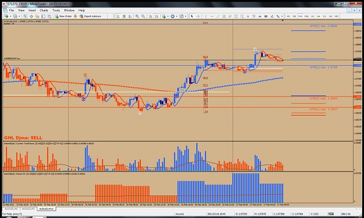Expand the Arrows dropdown arrow
The height and width of the screenshot is (218, 364).
[282, 16]
